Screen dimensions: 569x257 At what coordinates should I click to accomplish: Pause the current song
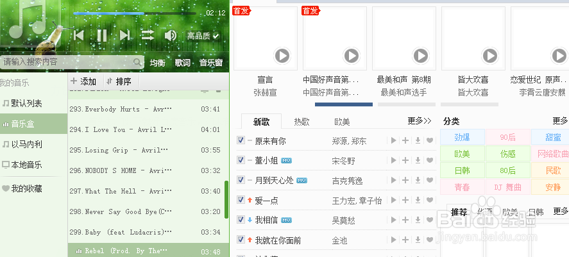pyautogui.click(x=102, y=35)
